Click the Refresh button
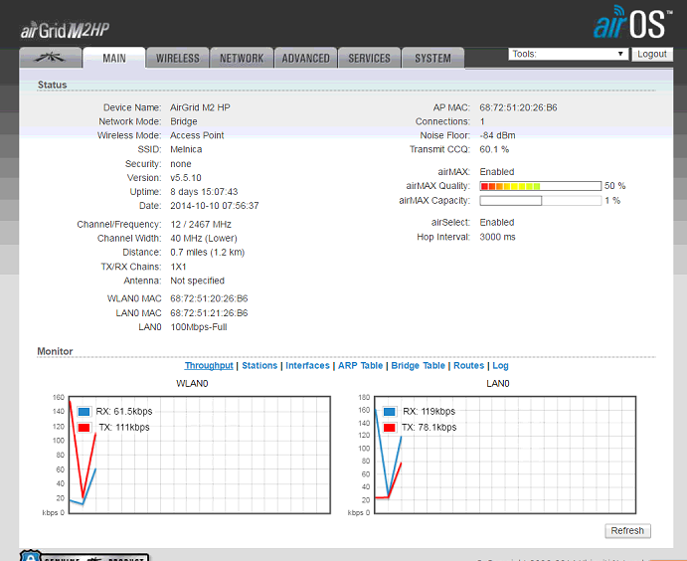 tap(627, 531)
